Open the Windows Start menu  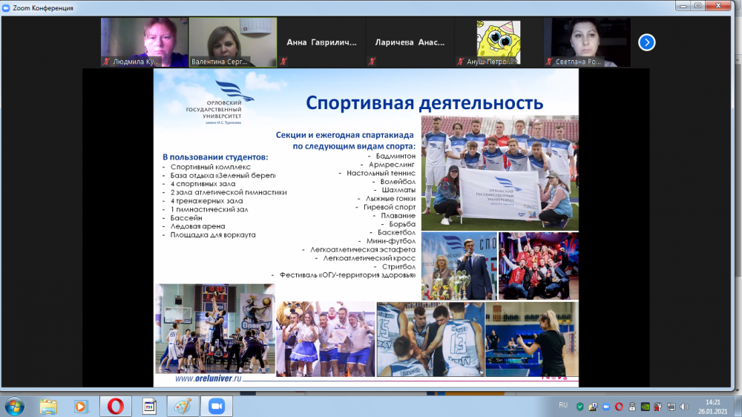pos(14,406)
